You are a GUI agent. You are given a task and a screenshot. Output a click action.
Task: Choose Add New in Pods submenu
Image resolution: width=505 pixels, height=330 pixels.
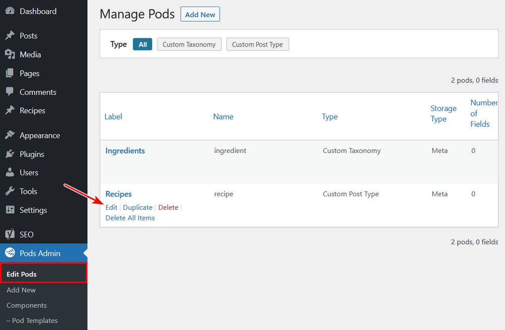coord(21,290)
